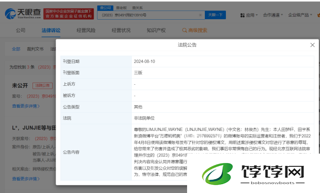Click the 公告内容 row label

[71, 152]
